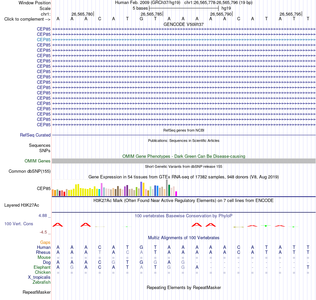This screenshot has width=316, height=300.
Task: Click the Elephant alignment row label
Action: coord(42,267)
